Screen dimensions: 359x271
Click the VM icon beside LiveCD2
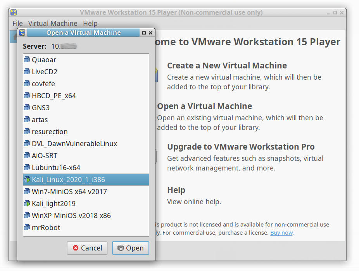pos(27,72)
